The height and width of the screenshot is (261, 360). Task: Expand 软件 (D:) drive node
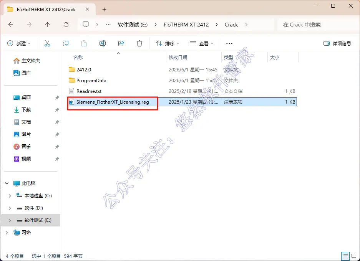10,208
